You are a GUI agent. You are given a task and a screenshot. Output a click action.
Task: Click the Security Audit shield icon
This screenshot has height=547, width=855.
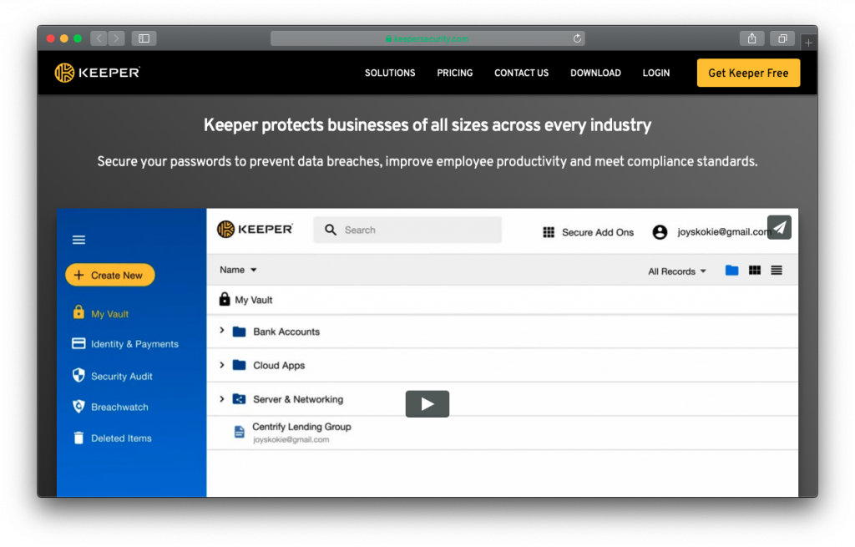click(78, 375)
